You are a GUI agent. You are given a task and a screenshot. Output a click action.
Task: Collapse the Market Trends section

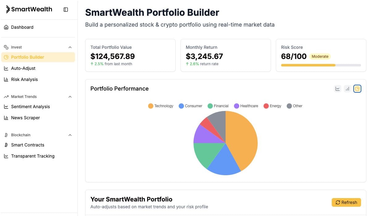click(x=70, y=97)
